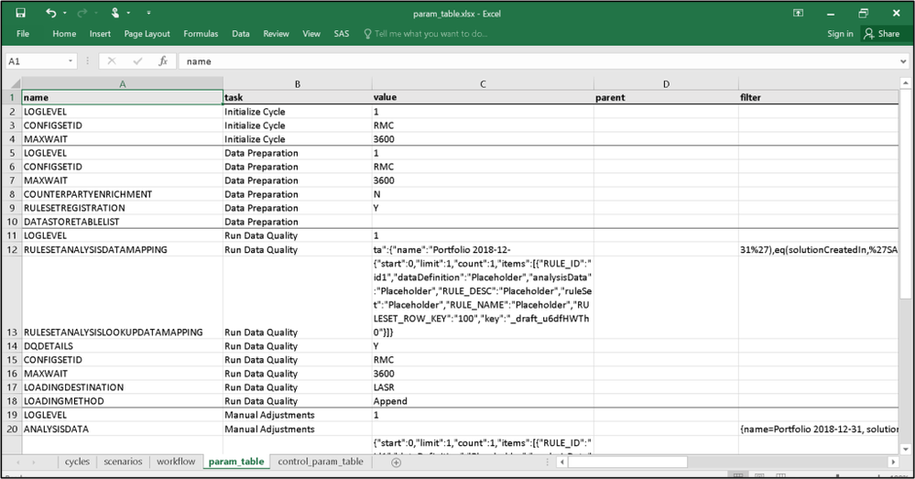Click the Undo arrow icon
This screenshot has width=915, height=479.
tap(51, 13)
